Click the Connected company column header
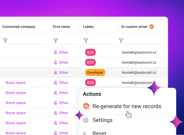The height and width of the screenshot is (135, 184). click(19, 27)
